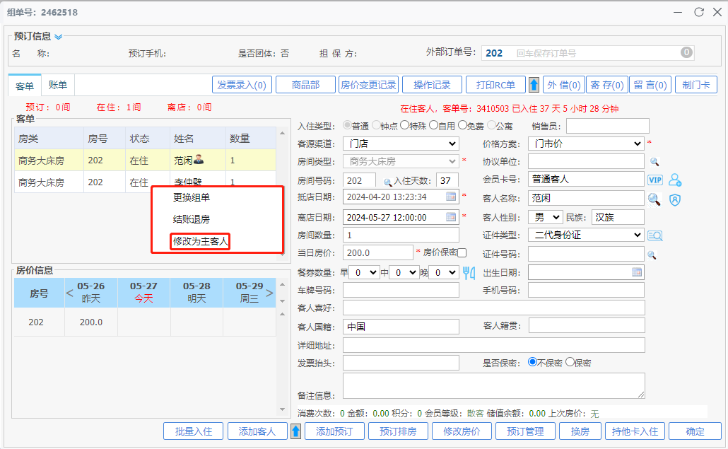Screen dimensions: 728x449
Task: Click the VIP member card icon
Action: point(655,180)
